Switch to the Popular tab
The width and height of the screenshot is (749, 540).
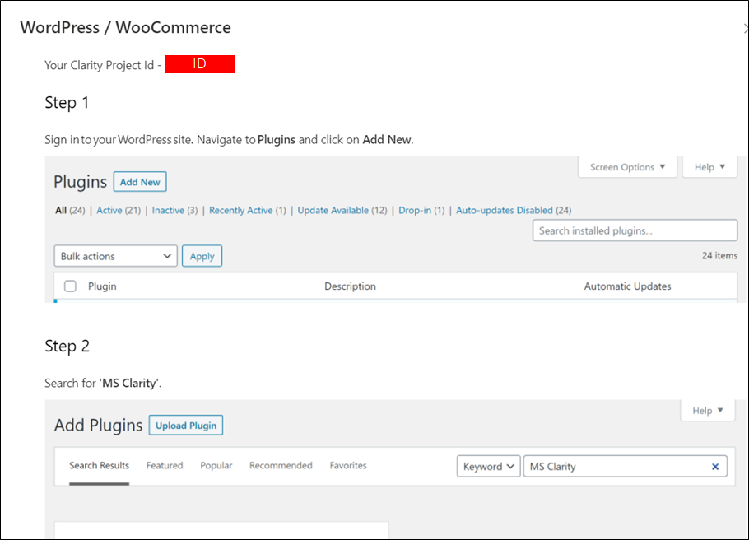(x=216, y=466)
